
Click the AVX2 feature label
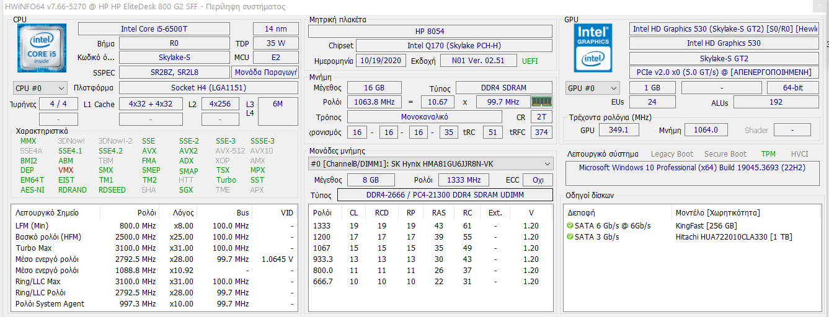[188, 151]
